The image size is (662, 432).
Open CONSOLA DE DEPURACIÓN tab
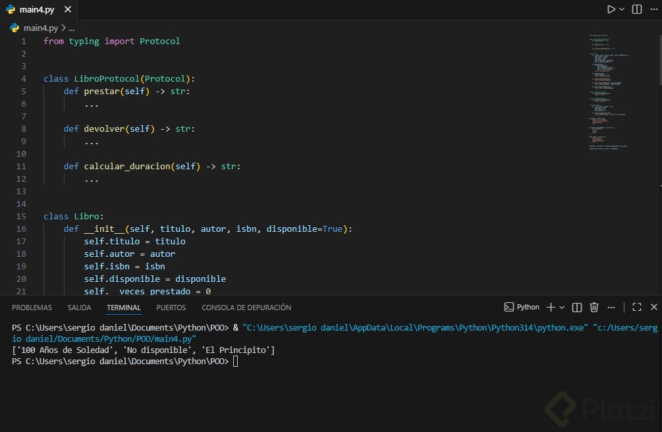tap(246, 308)
